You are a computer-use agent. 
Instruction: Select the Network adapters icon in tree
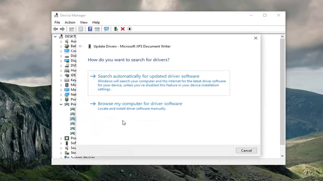pos(67,95)
